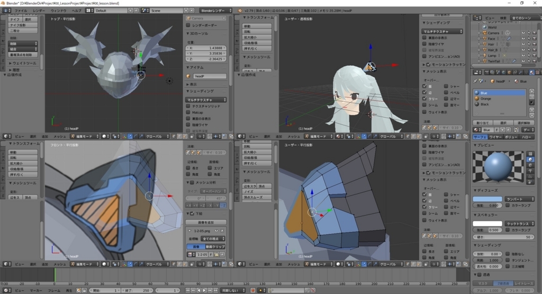Open 全ての視点 axis dropdown
The width and height of the screenshot is (542, 294).
pos(213,239)
